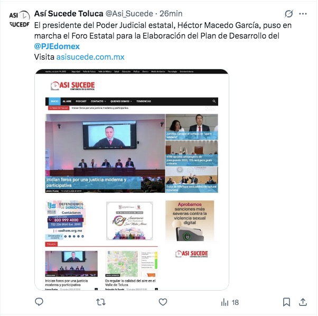
Task: Expand the CONTACTO dropdown in navbar
Action: tap(98, 101)
